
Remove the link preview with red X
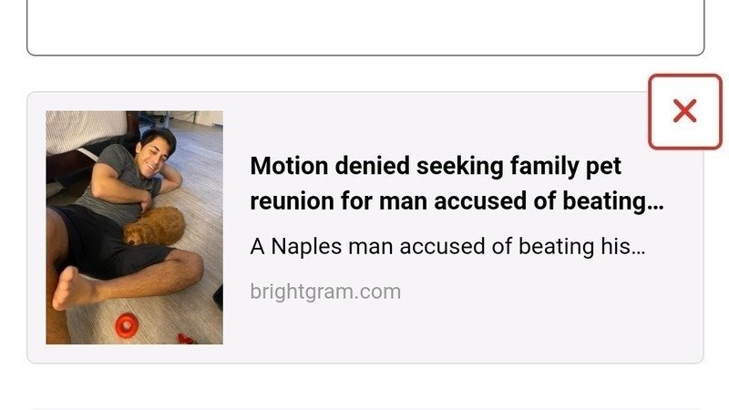pyautogui.click(x=684, y=111)
